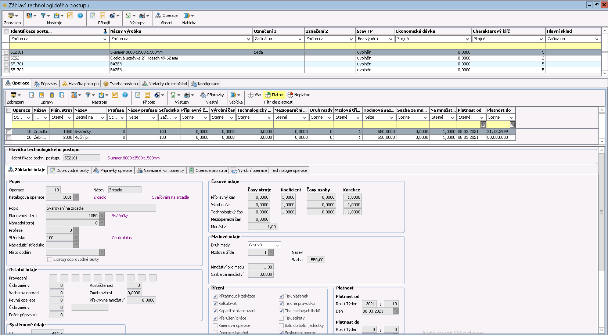Toggle the Kalkulovat checkbox
The width and height of the screenshot is (608, 335).
tap(215, 303)
